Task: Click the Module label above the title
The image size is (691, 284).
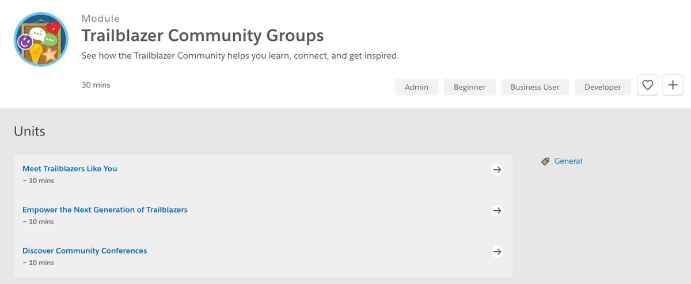Action: click(x=101, y=18)
